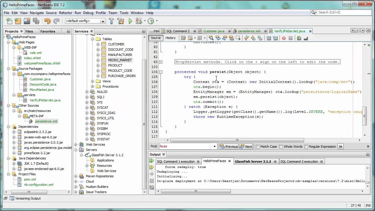Image resolution: width=375 pixels, height=211 pixels.
Task: Click the New File toolbar icon
Action: click(9, 21)
